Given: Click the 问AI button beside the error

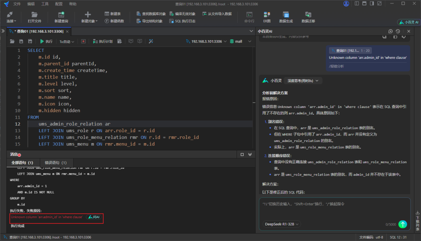Looking at the screenshot, I should pyautogui.click(x=94, y=217).
